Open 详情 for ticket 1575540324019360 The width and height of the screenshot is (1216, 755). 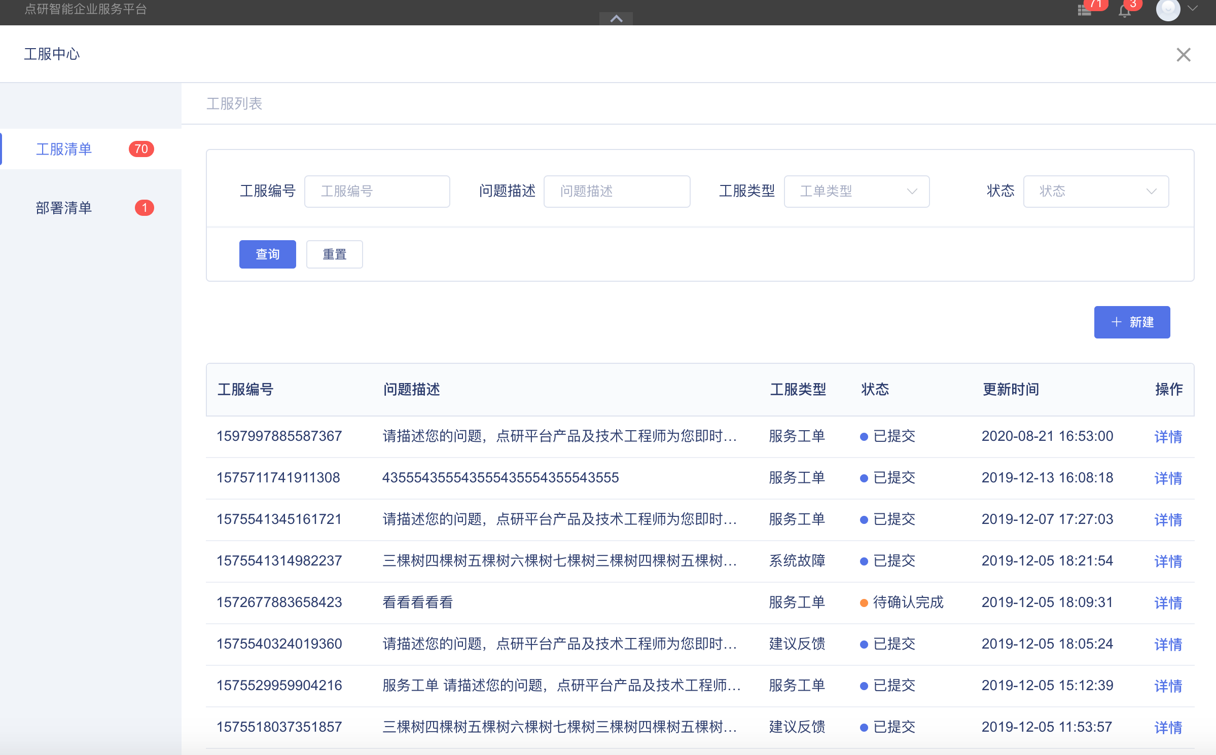click(1168, 645)
